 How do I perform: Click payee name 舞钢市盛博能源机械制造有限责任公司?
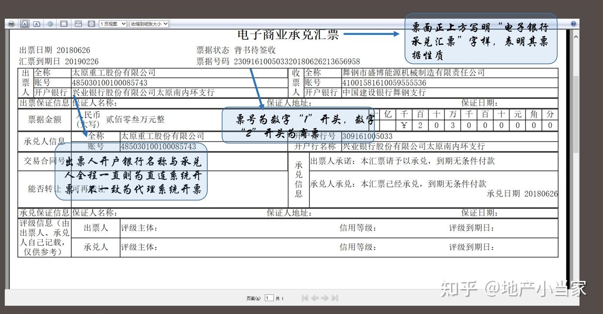(413, 73)
